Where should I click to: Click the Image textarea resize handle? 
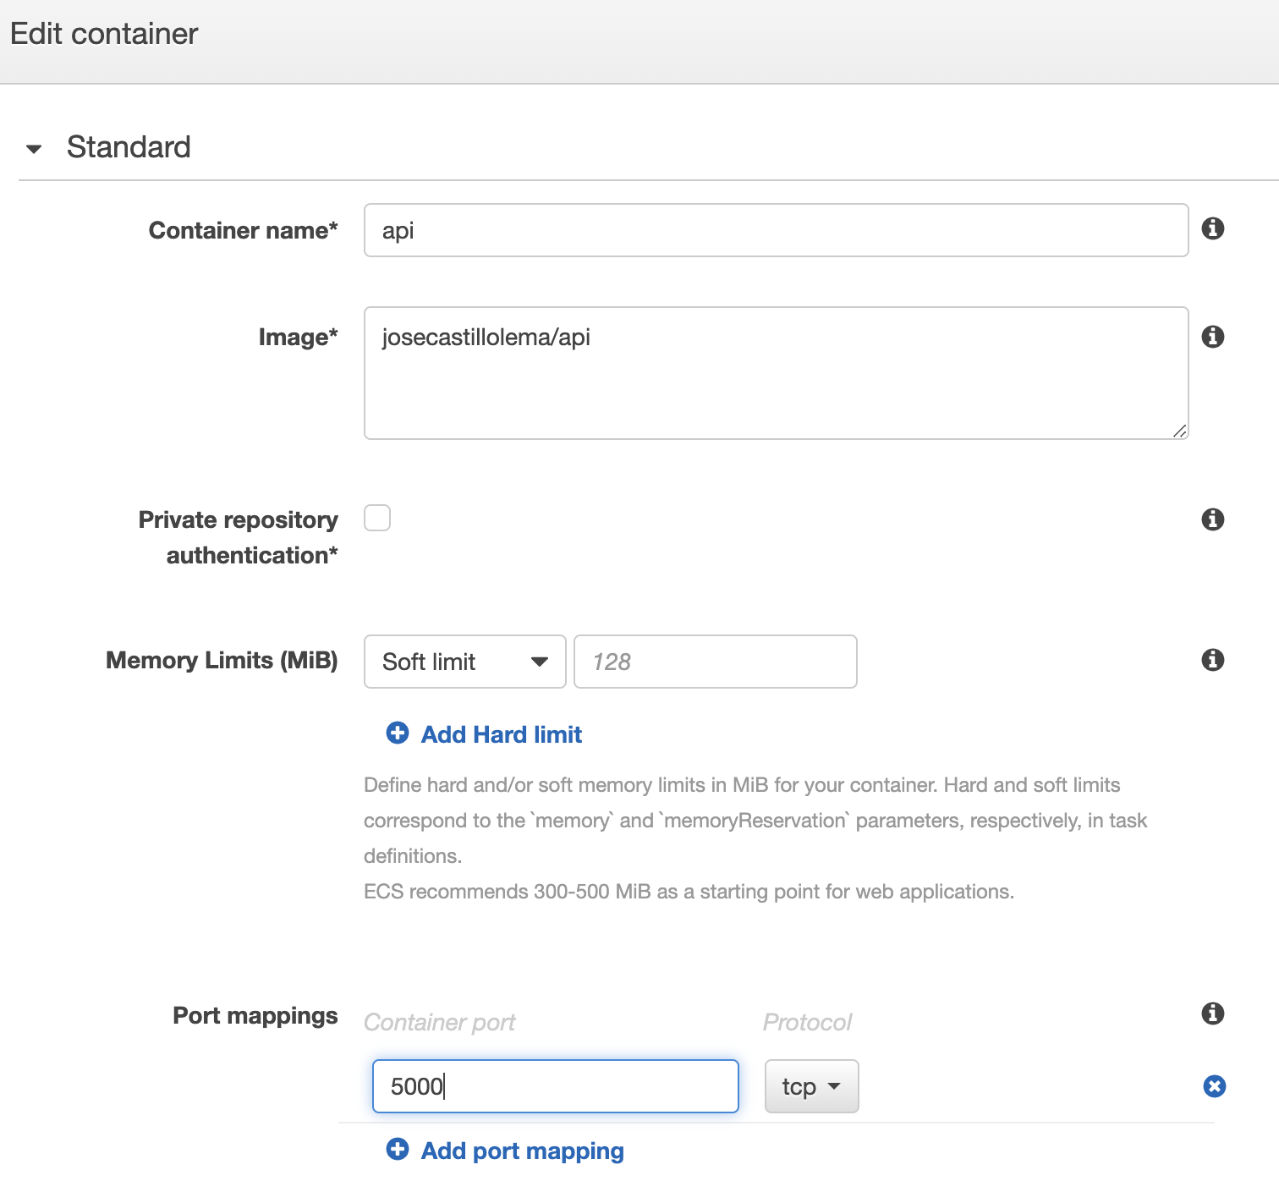pyautogui.click(x=1180, y=431)
